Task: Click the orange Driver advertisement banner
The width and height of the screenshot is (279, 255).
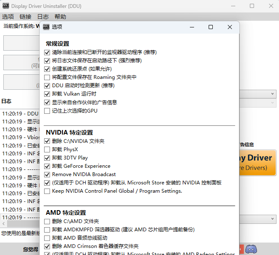Action: [258, 162]
